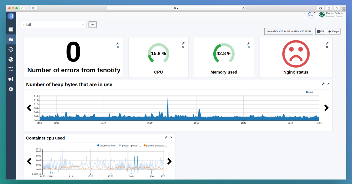
Task: Open the servers list icon in sidebar
Action: pos(11,29)
